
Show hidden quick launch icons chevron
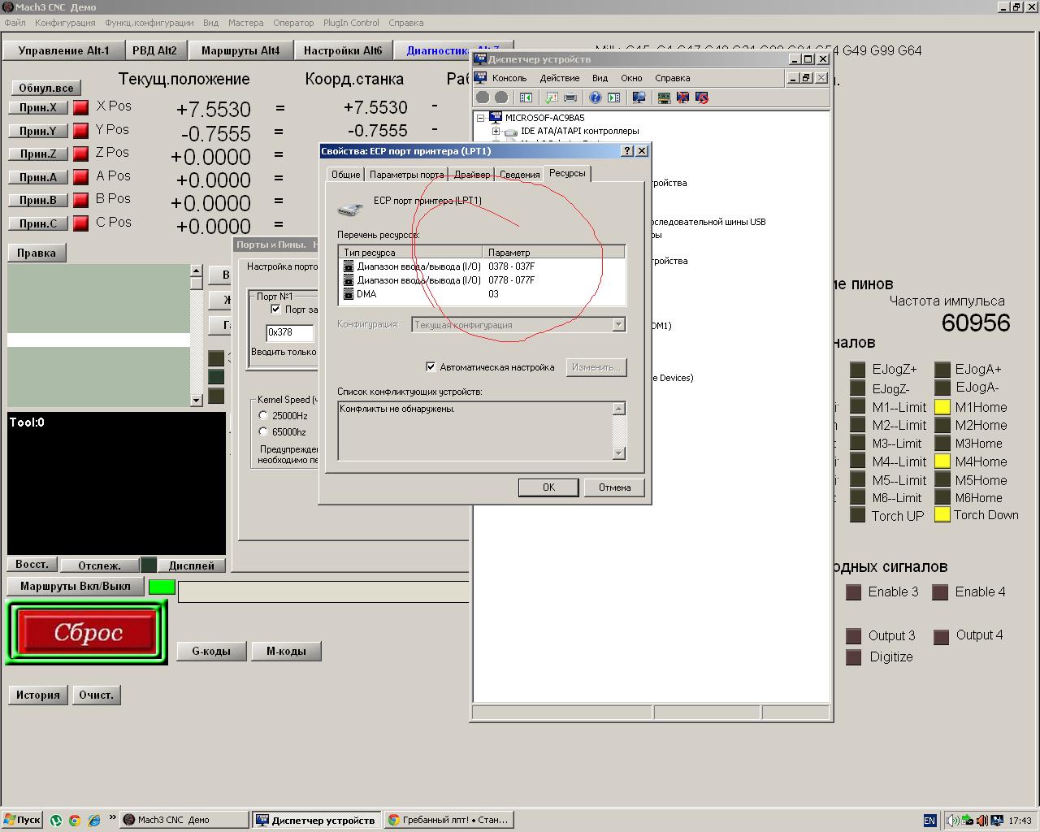[112, 818]
